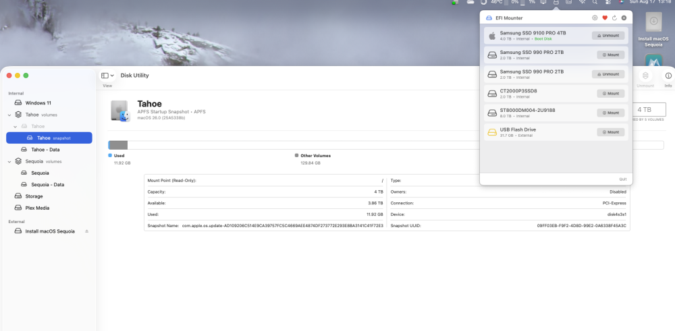Open the Disk Utility View sidebar menu
The image size is (675, 331).
pyautogui.click(x=107, y=76)
